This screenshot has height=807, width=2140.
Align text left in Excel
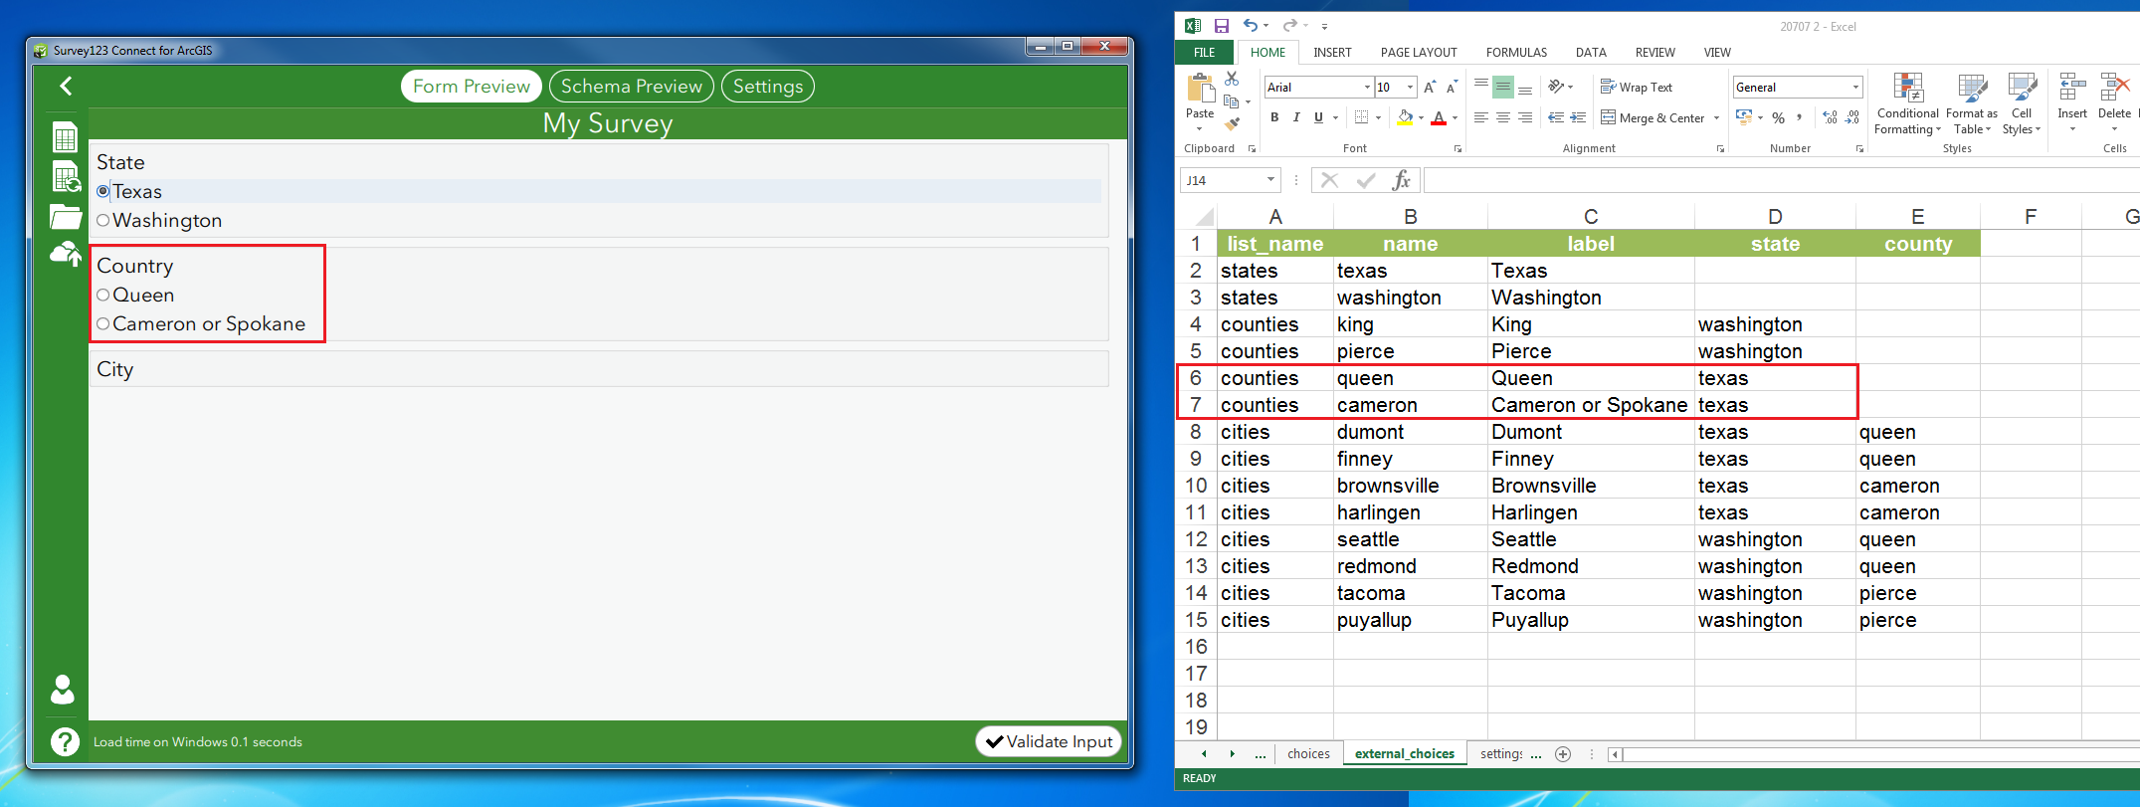[x=1481, y=117]
